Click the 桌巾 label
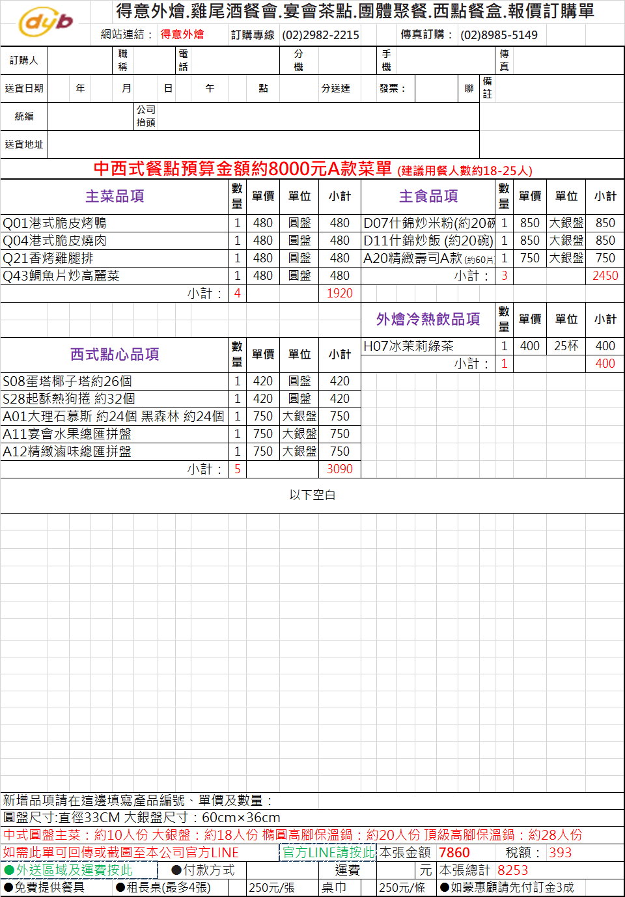The width and height of the screenshot is (625, 897). coord(335,887)
